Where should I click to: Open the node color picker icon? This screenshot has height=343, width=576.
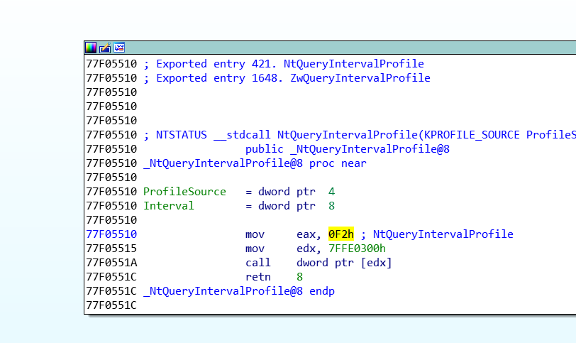point(91,48)
